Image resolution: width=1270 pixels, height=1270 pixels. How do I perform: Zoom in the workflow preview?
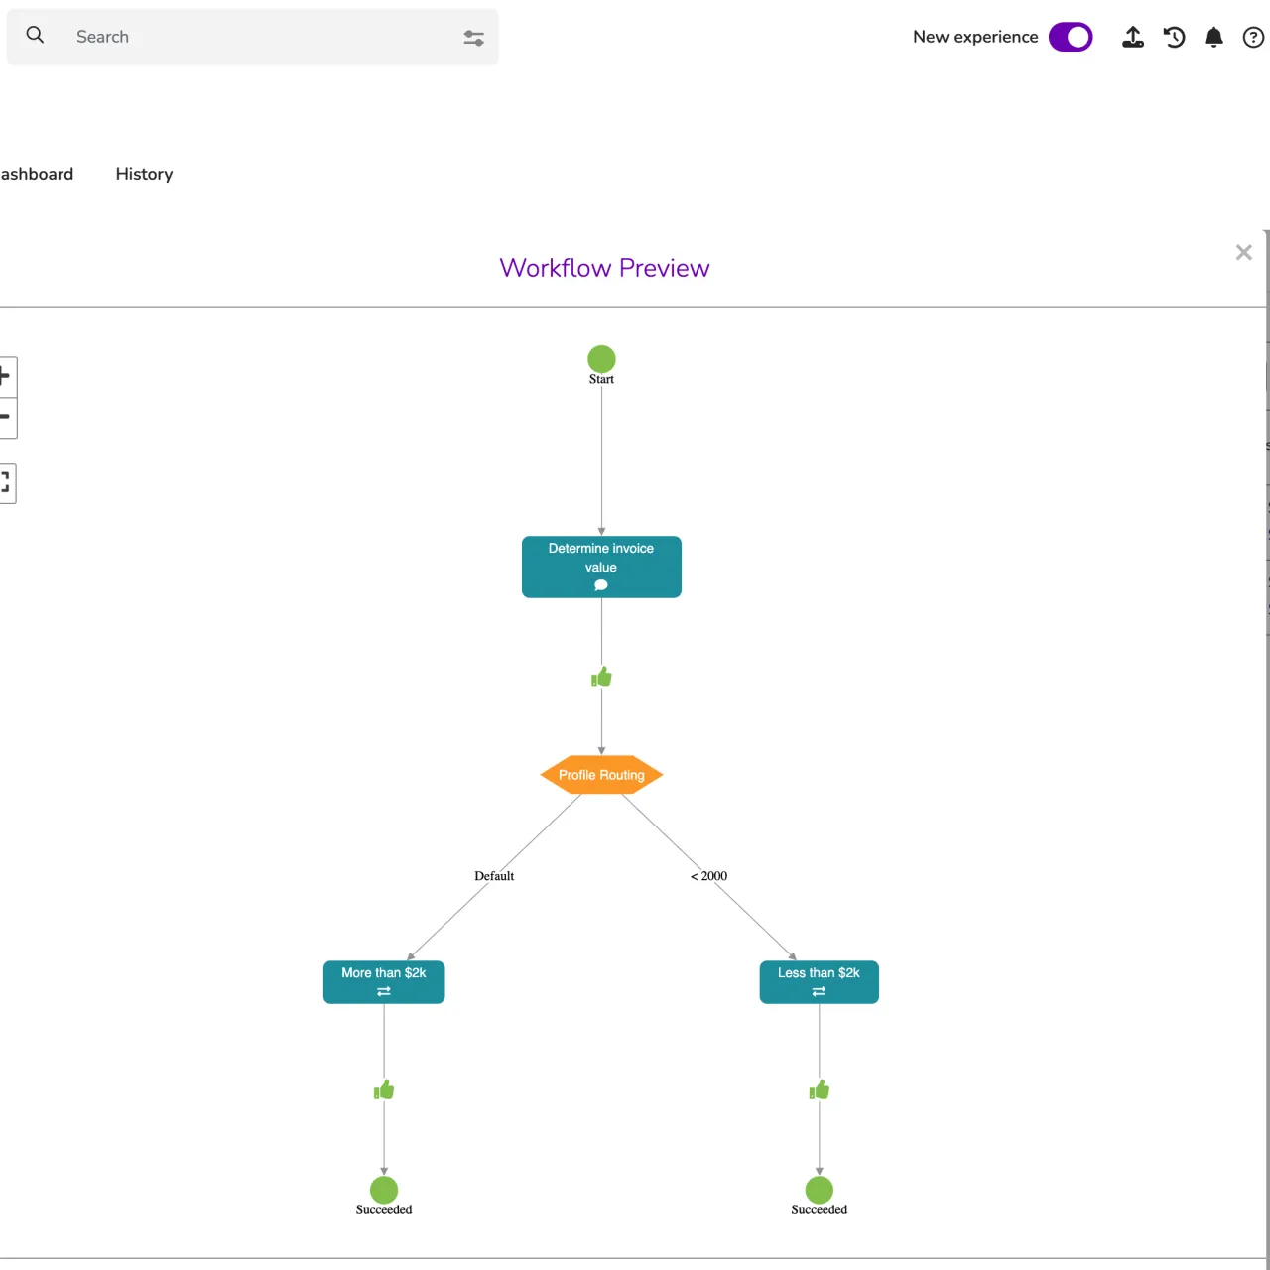6,376
